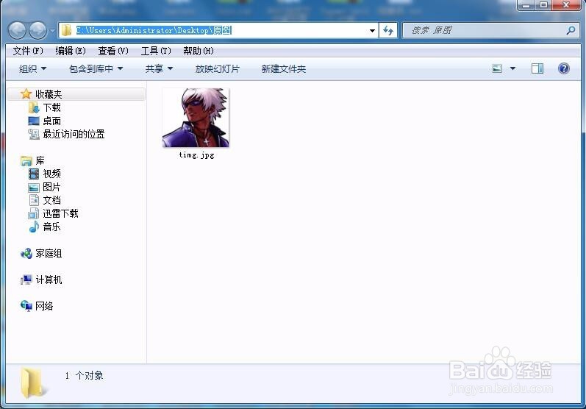Click the Forward navigation arrow
586x409 pixels.
[x=38, y=31]
